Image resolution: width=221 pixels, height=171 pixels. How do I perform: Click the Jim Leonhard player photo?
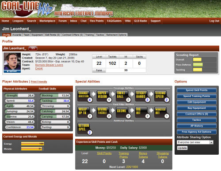pyautogui.click(x=12, y=61)
